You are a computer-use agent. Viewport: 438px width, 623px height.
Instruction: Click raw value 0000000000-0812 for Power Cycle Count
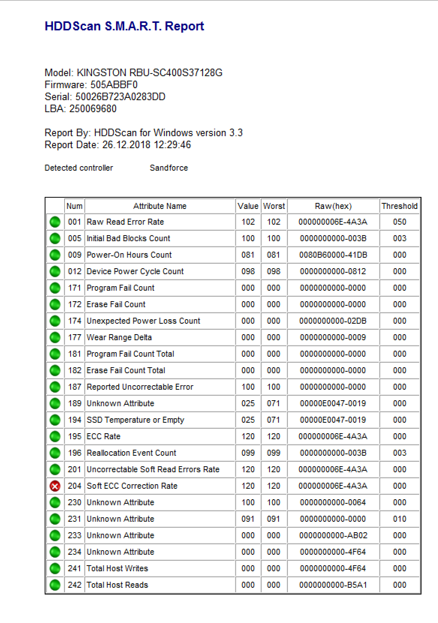click(x=333, y=272)
